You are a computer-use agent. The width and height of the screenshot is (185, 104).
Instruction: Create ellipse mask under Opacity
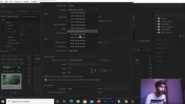pos(7,49)
